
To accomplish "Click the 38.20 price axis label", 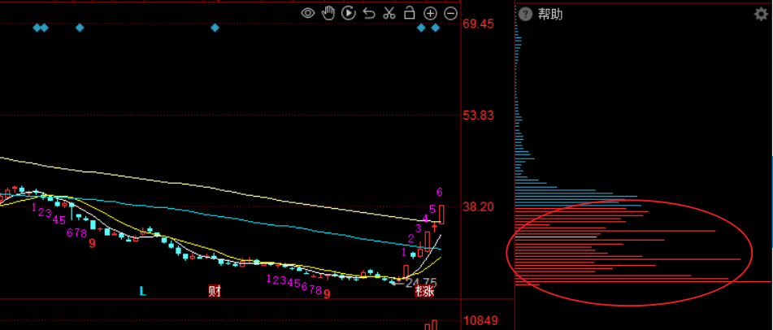I will (x=478, y=207).
